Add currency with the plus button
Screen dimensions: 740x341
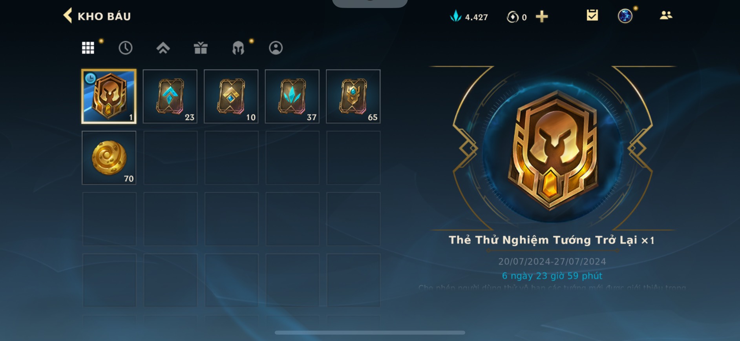coord(542,16)
